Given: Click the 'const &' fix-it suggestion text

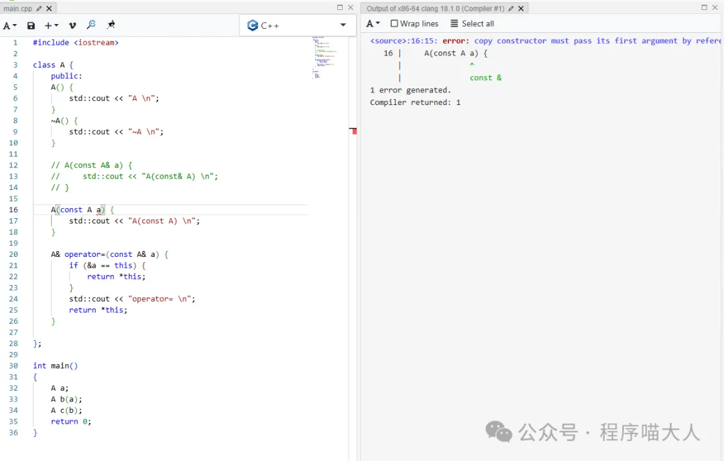Looking at the screenshot, I should (x=486, y=78).
